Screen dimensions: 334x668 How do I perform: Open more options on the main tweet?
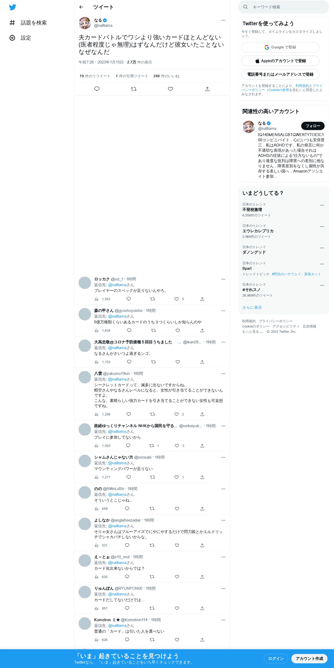pos(223,20)
